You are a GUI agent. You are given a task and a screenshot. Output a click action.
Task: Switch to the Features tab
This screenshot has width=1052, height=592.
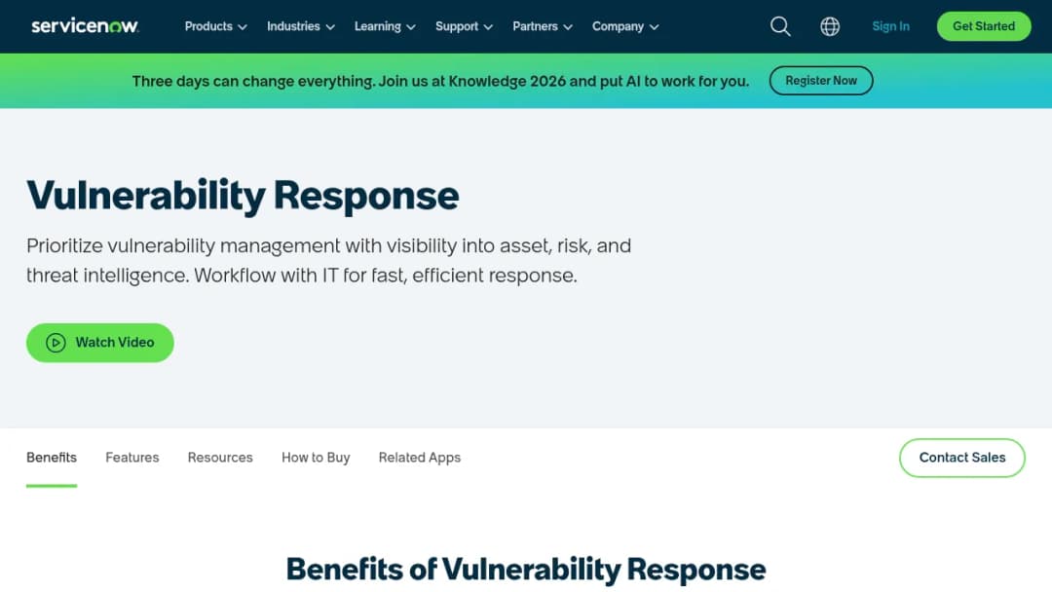[132, 458]
